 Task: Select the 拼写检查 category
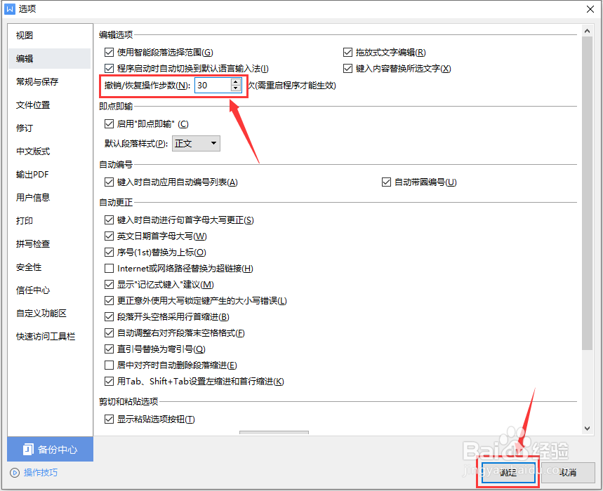pyautogui.click(x=49, y=243)
